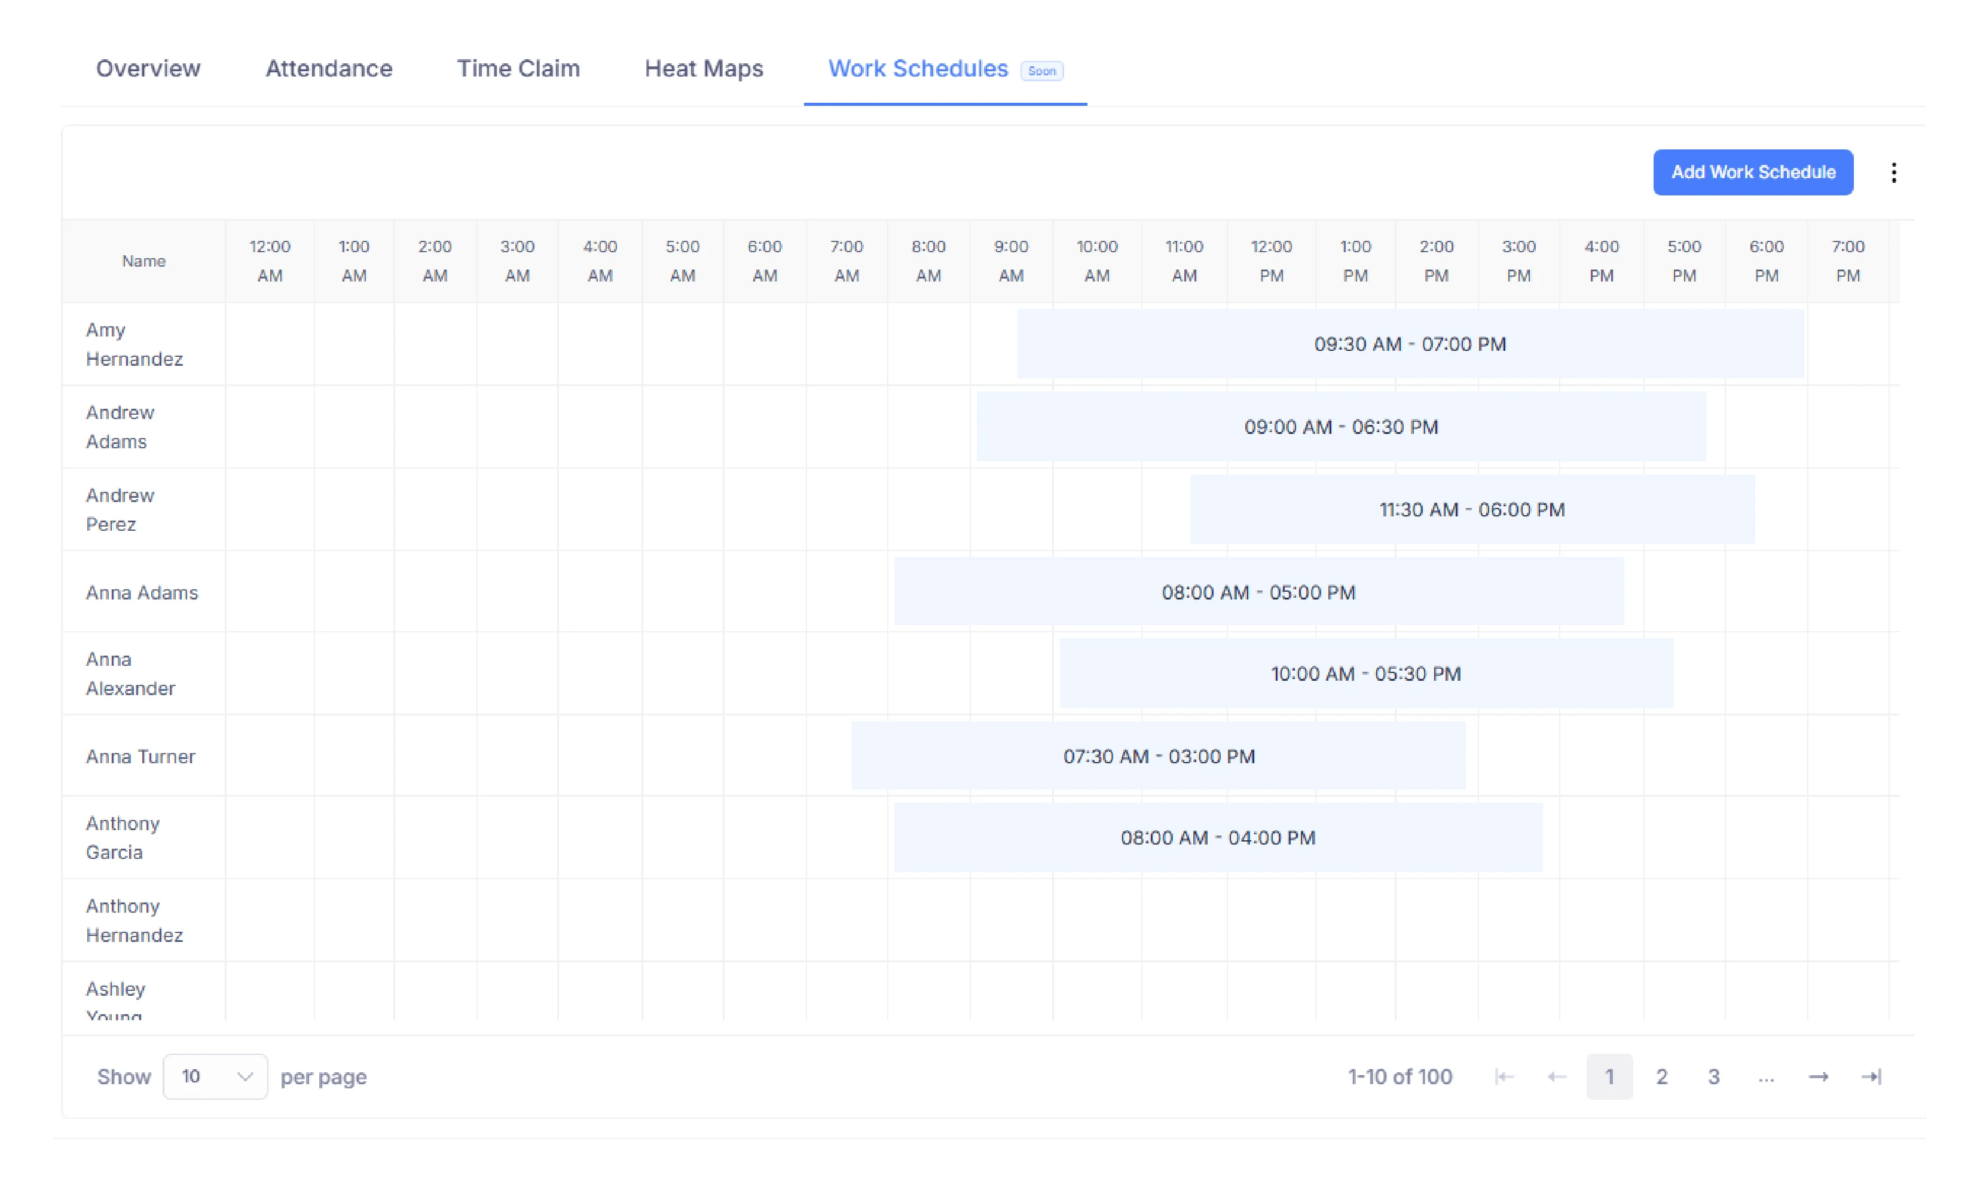Select the name Anthony Garcia
Image resolution: width=1980 pixels, height=1181 pixels.
coord(123,837)
